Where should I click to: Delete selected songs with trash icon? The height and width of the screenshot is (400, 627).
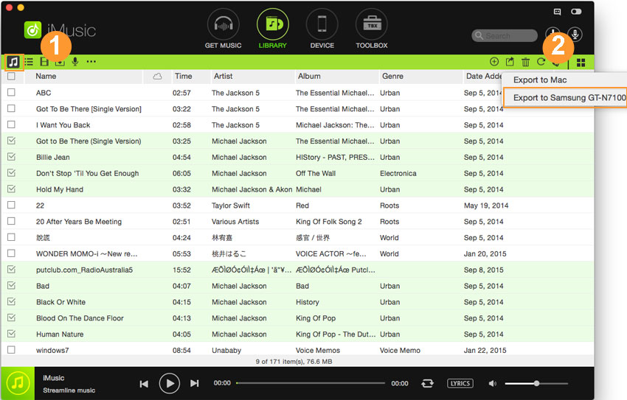(526, 63)
